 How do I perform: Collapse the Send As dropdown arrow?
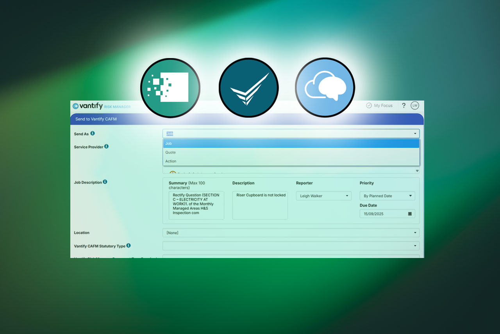click(x=415, y=134)
